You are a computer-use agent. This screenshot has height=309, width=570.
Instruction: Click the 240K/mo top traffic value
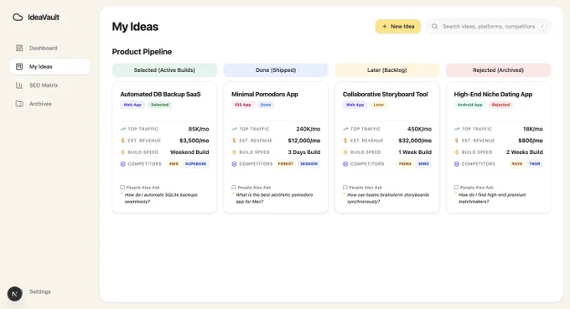(x=308, y=129)
